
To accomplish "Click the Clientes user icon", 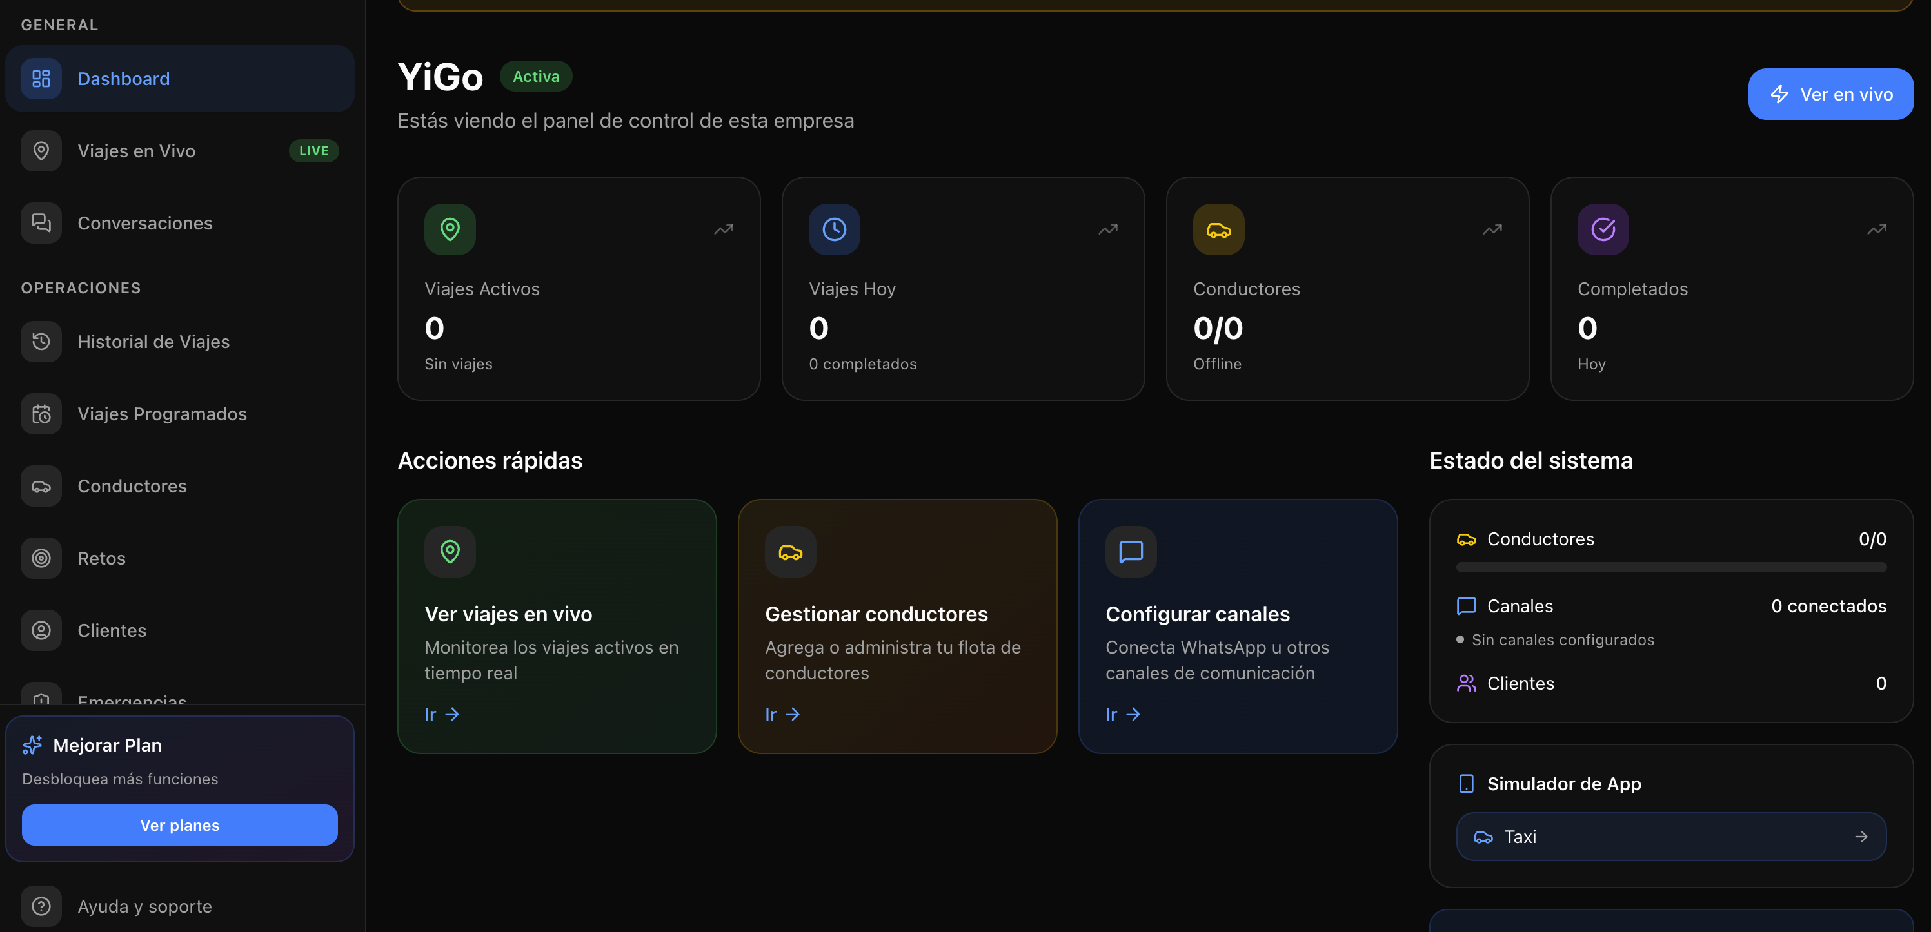I will click(x=41, y=630).
